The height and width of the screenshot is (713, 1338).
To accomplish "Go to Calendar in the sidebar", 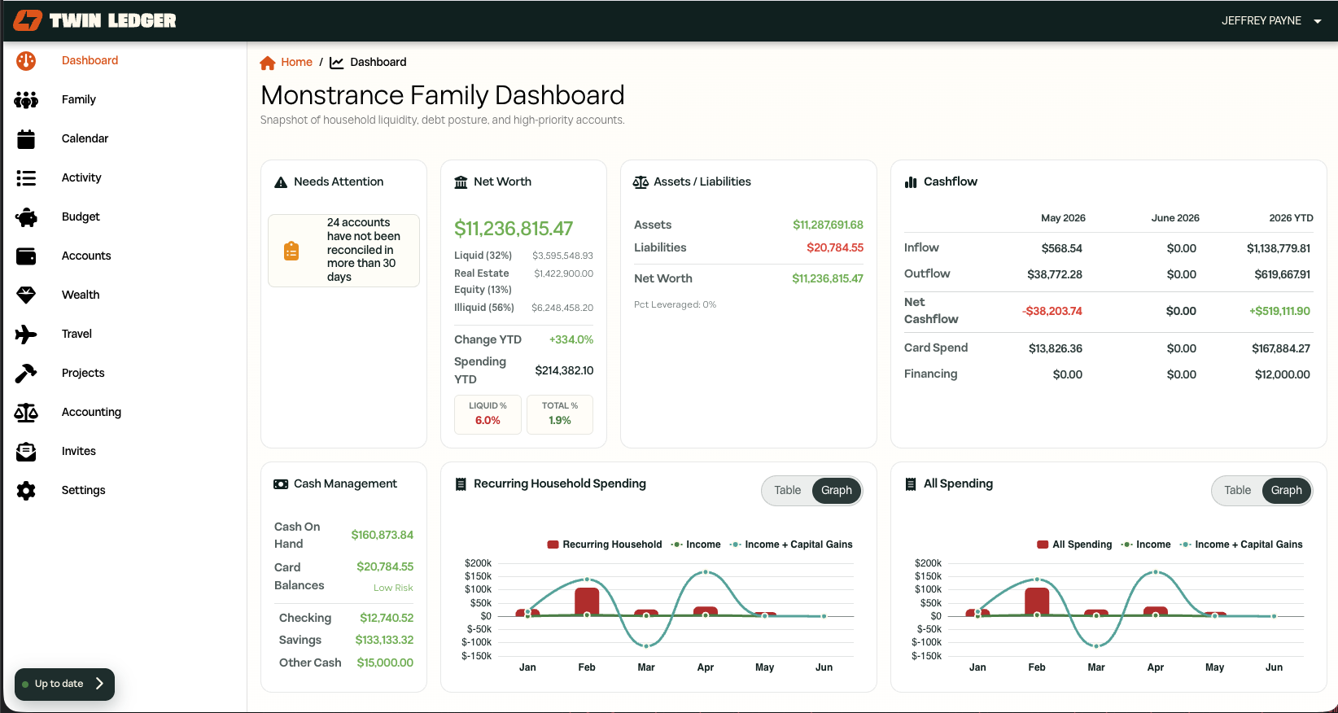I will click(x=85, y=138).
